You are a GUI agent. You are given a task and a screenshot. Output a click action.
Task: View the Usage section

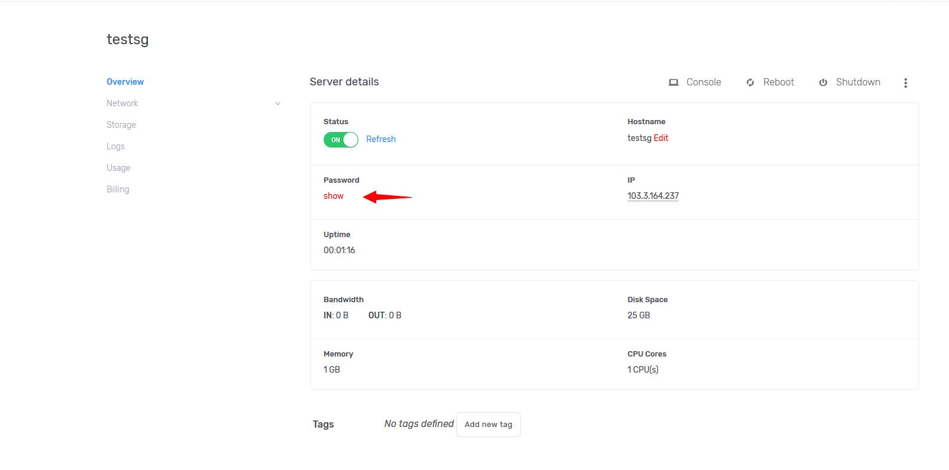(x=118, y=168)
